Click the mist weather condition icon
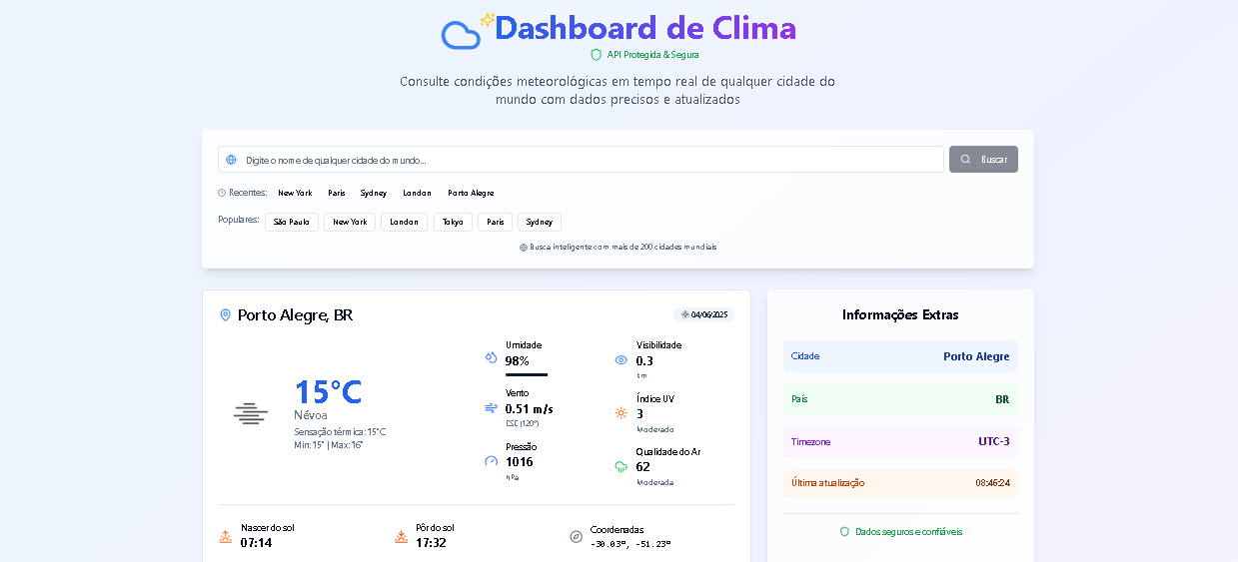 coord(251,413)
